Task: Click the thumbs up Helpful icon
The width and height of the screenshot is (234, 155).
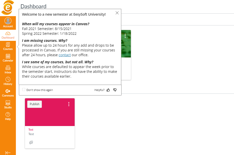Action: (108, 90)
